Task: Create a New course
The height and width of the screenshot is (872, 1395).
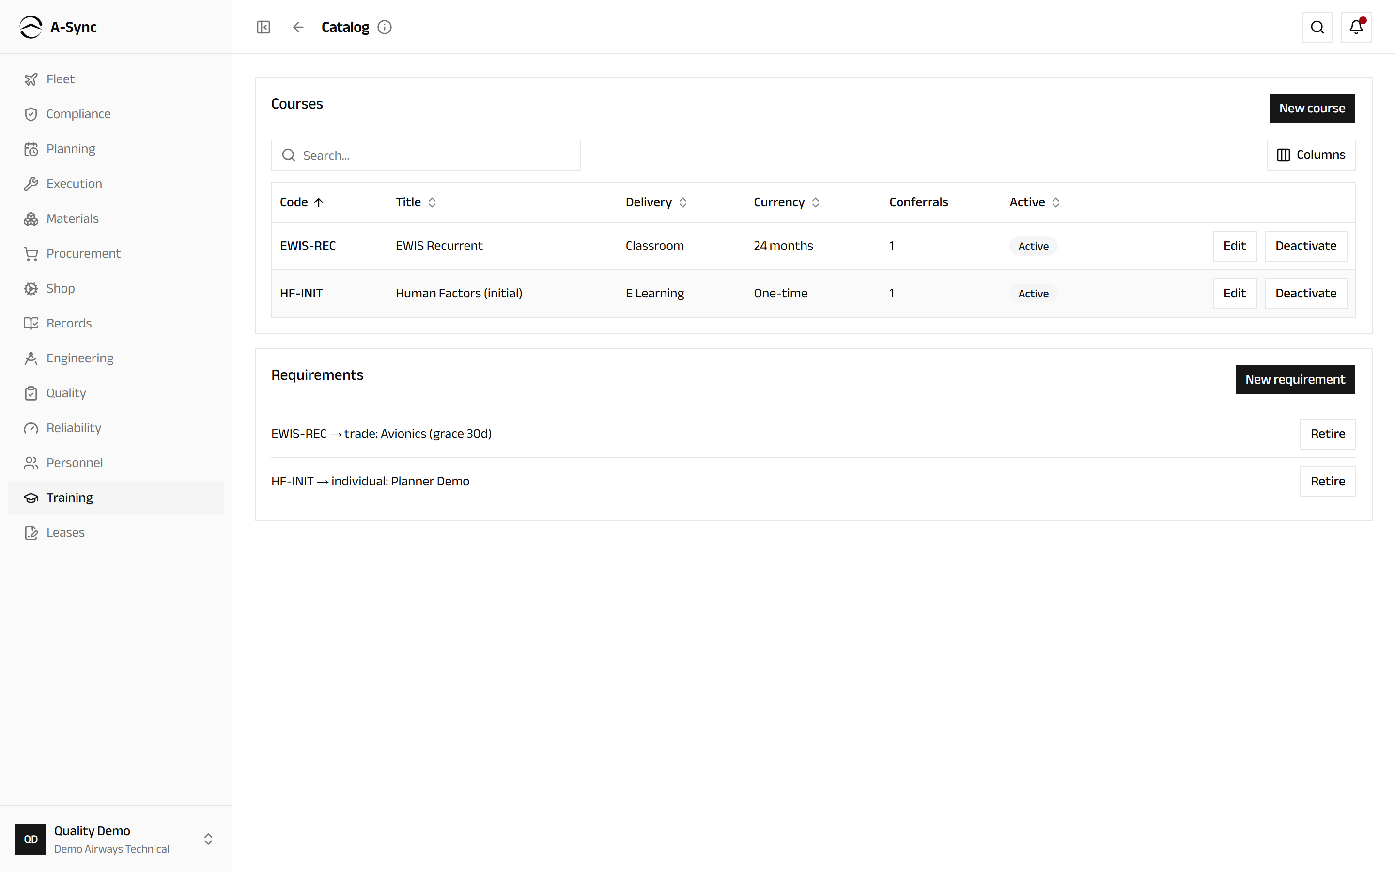Action: click(x=1312, y=109)
